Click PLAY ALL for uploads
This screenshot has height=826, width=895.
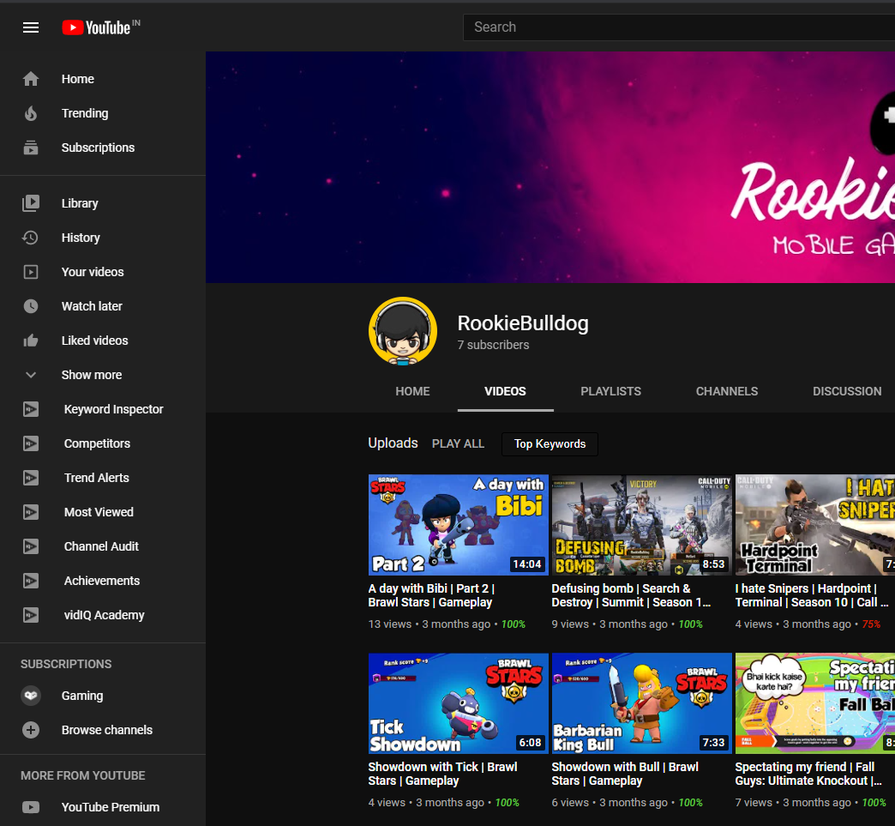point(458,443)
